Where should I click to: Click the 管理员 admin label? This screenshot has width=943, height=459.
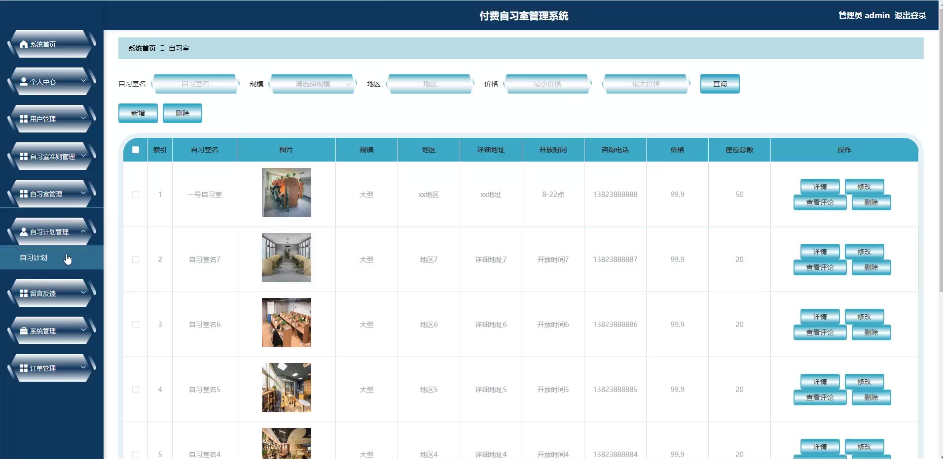pos(864,16)
